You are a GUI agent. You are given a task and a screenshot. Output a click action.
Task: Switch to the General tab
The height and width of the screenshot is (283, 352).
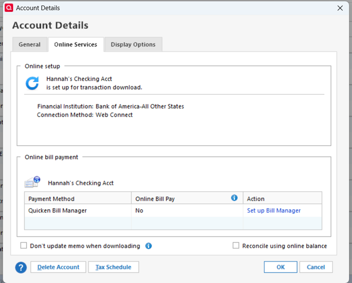pyautogui.click(x=30, y=45)
